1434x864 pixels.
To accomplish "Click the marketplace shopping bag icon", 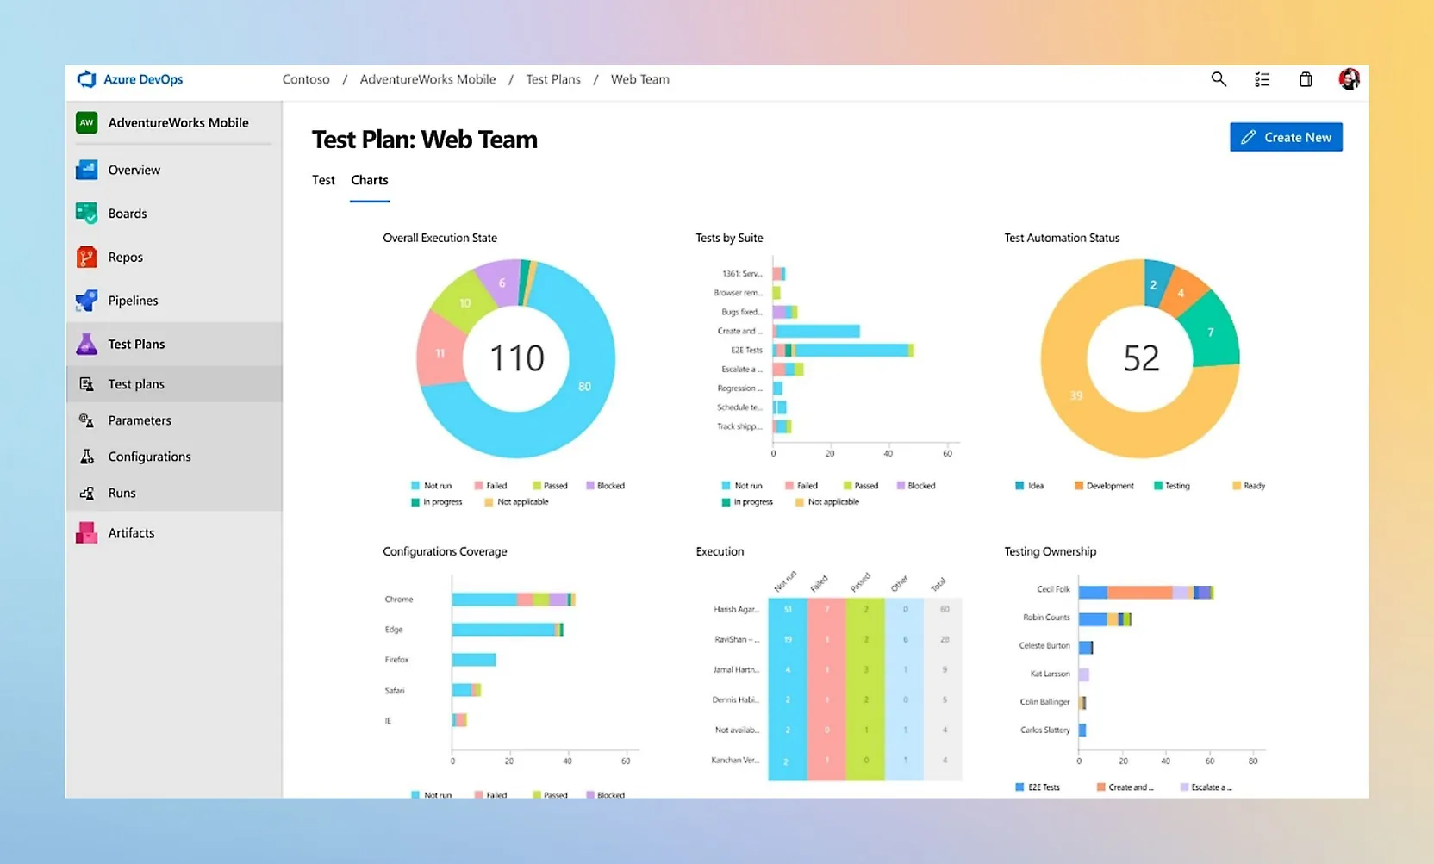I will [x=1306, y=80].
